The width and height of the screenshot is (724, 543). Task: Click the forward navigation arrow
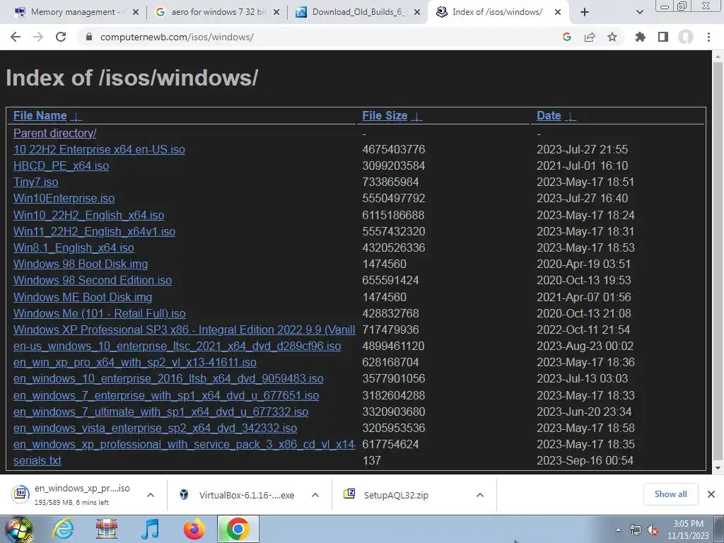(38, 37)
